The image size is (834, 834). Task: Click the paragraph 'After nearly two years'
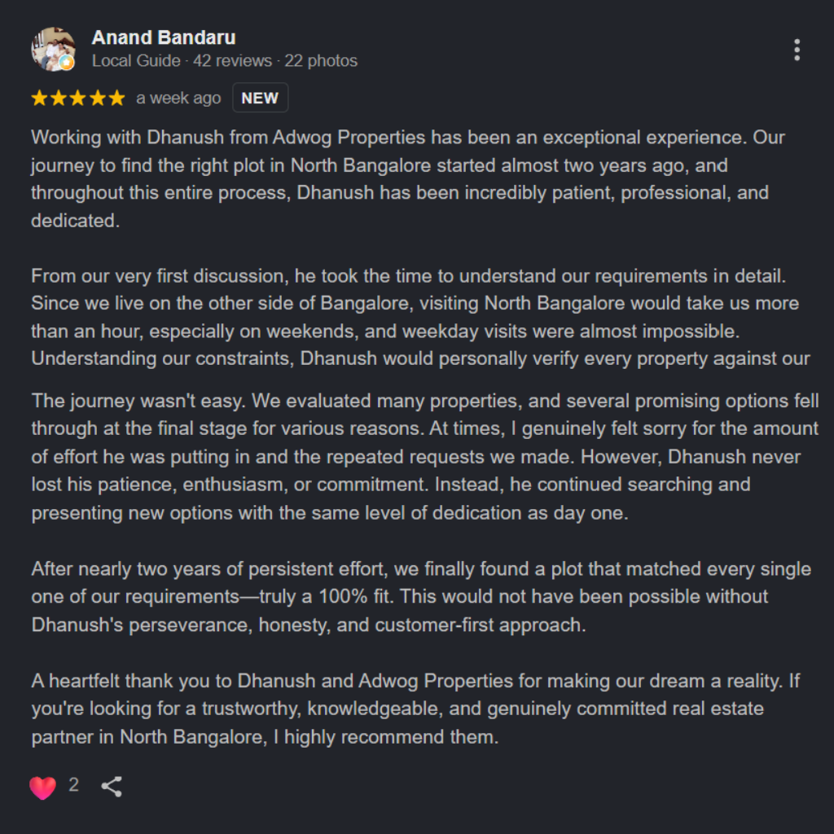pyautogui.click(x=421, y=597)
